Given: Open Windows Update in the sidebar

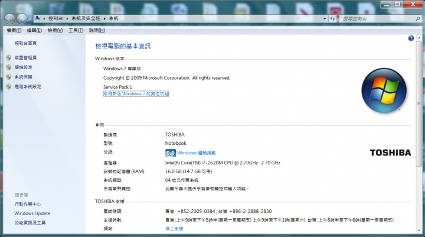Looking at the screenshot, I should 32,213.
